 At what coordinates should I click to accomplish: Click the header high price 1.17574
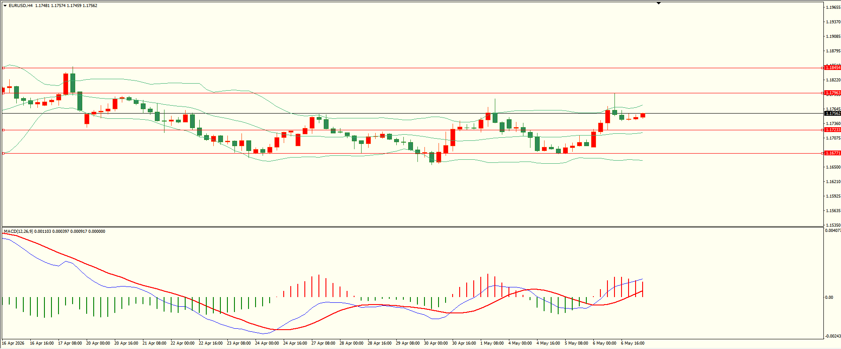pos(59,6)
